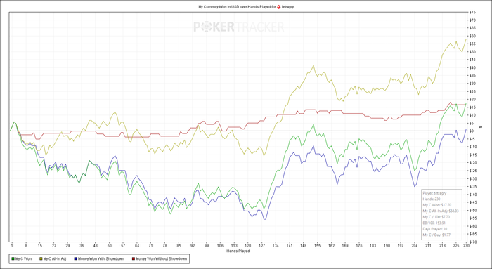Click the '$0' y-axis label
The image size is (492, 269).
[472, 131]
